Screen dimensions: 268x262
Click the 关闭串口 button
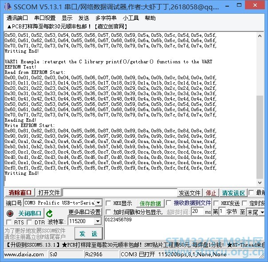[x=30, y=213]
